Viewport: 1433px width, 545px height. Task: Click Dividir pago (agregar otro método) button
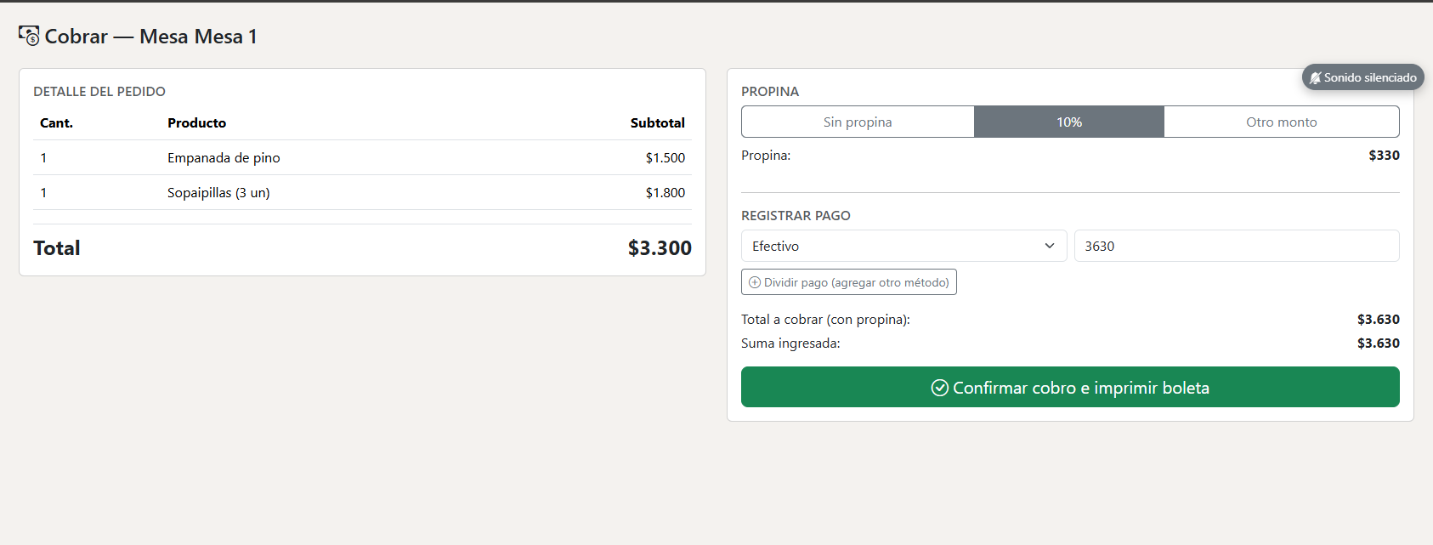point(849,282)
